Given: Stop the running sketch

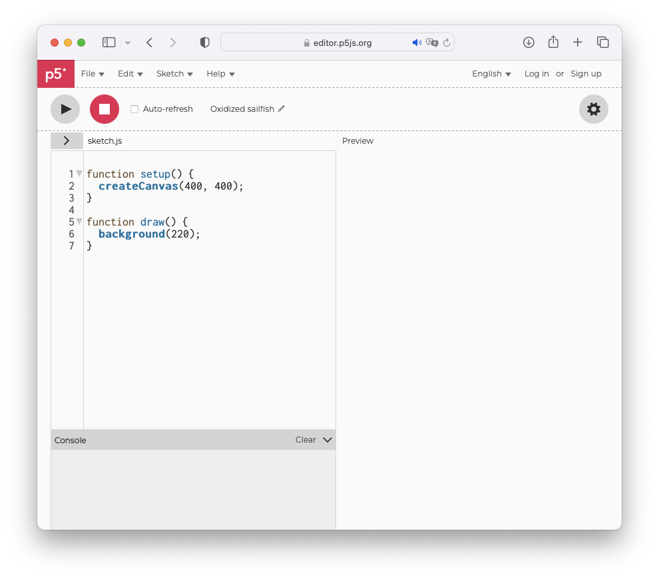Looking at the screenshot, I should [x=105, y=109].
